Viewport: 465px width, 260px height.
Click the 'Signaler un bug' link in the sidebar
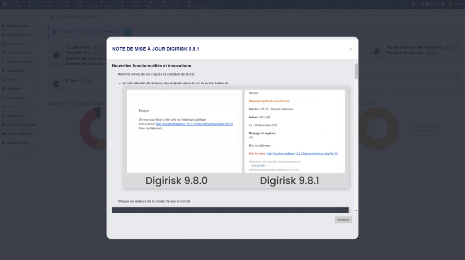(18, 154)
